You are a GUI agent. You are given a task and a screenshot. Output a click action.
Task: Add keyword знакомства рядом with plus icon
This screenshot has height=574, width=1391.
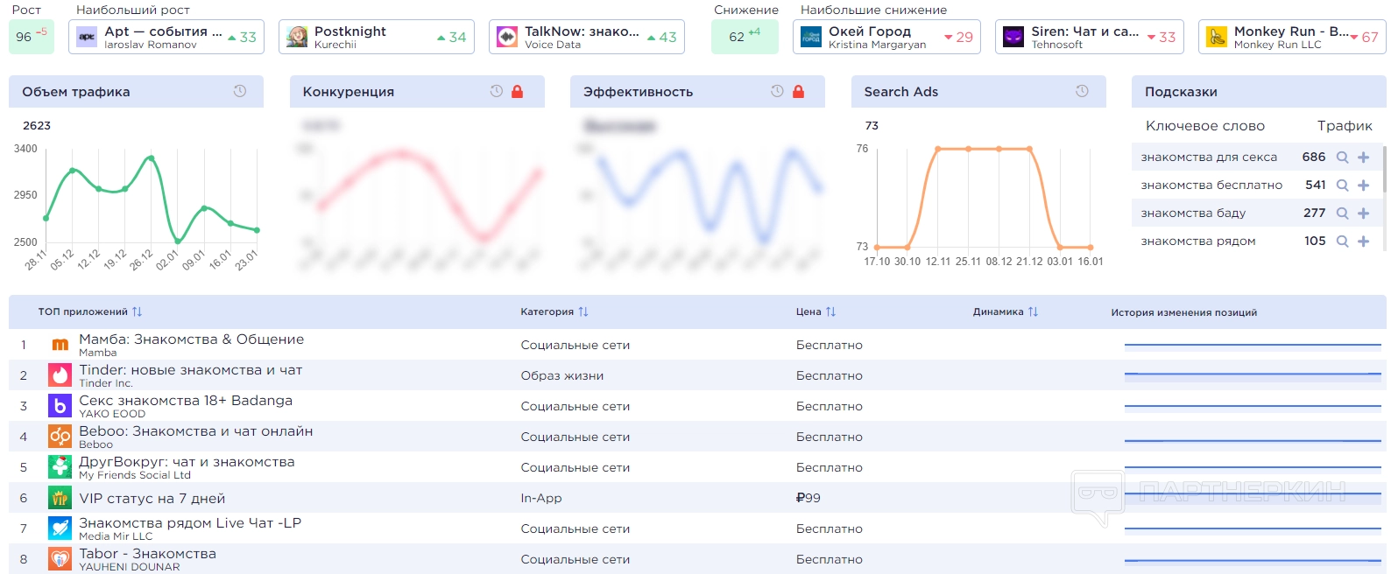tap(1363, 241)
